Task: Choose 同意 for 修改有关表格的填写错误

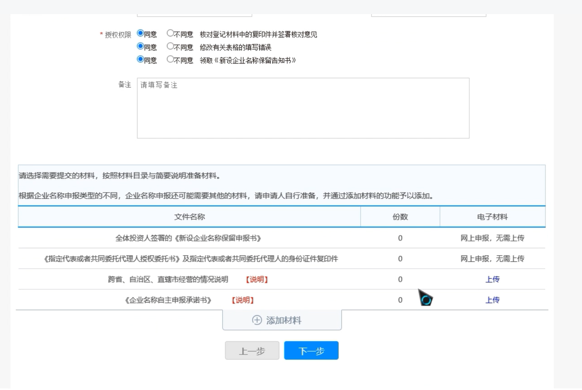Action: click(141, 47)
